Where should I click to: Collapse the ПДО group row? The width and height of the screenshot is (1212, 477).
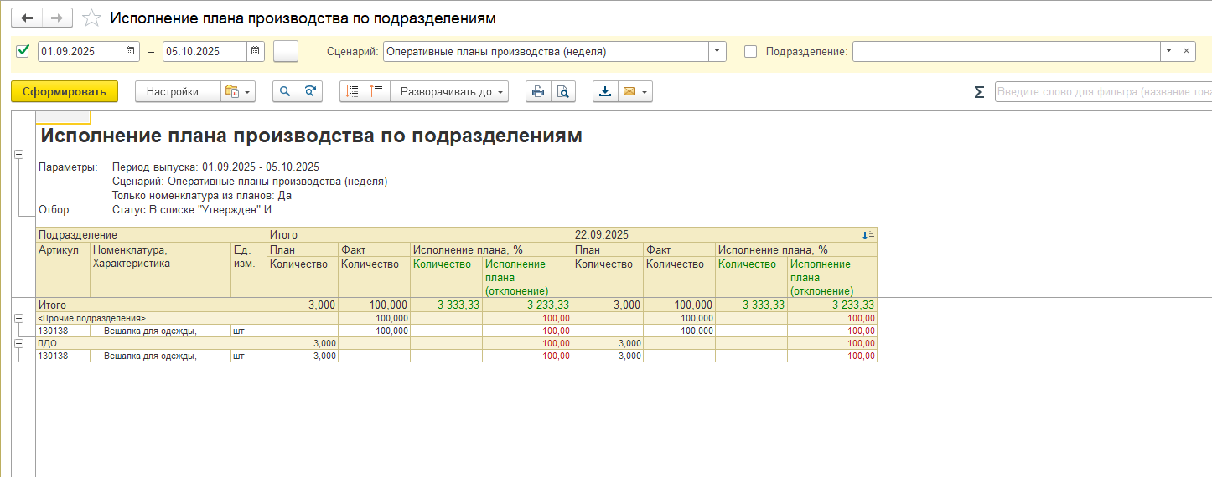18,344
